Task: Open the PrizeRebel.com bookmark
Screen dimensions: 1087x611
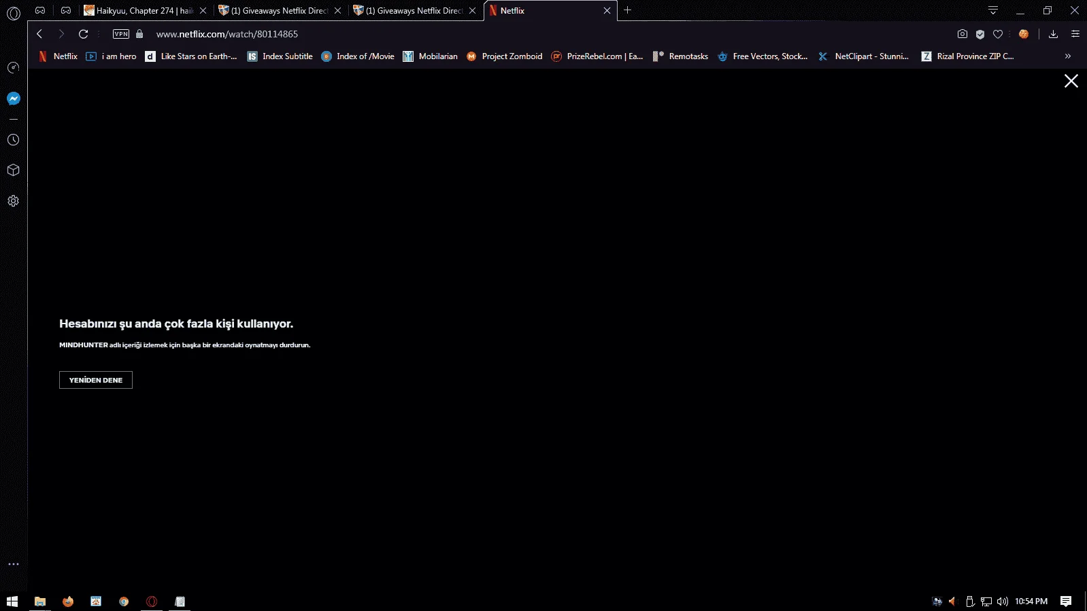Action: coord(597,56)
